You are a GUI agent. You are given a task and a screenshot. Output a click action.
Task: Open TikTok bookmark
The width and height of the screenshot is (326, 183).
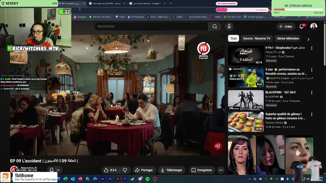[158, 17]
